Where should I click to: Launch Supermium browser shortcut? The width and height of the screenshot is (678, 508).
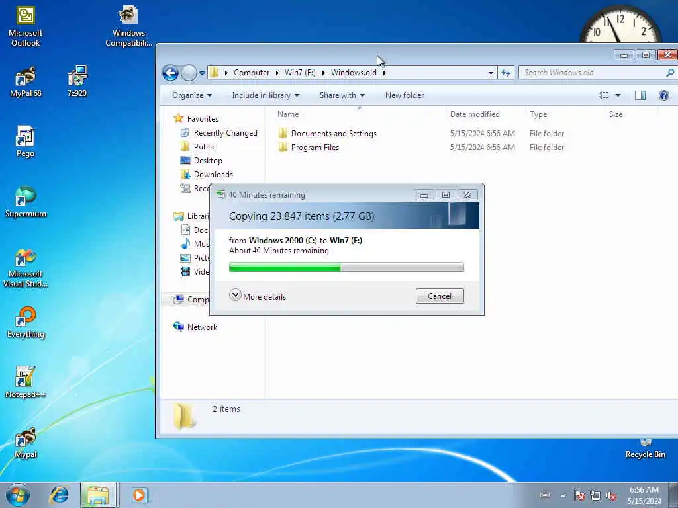[x=26, y=202]
